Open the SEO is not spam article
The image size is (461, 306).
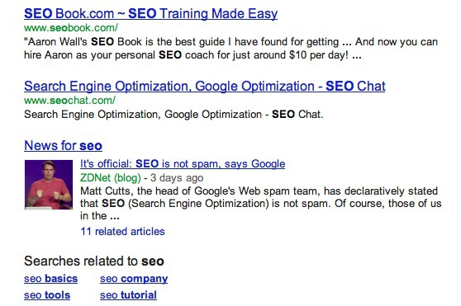point(183,163)
